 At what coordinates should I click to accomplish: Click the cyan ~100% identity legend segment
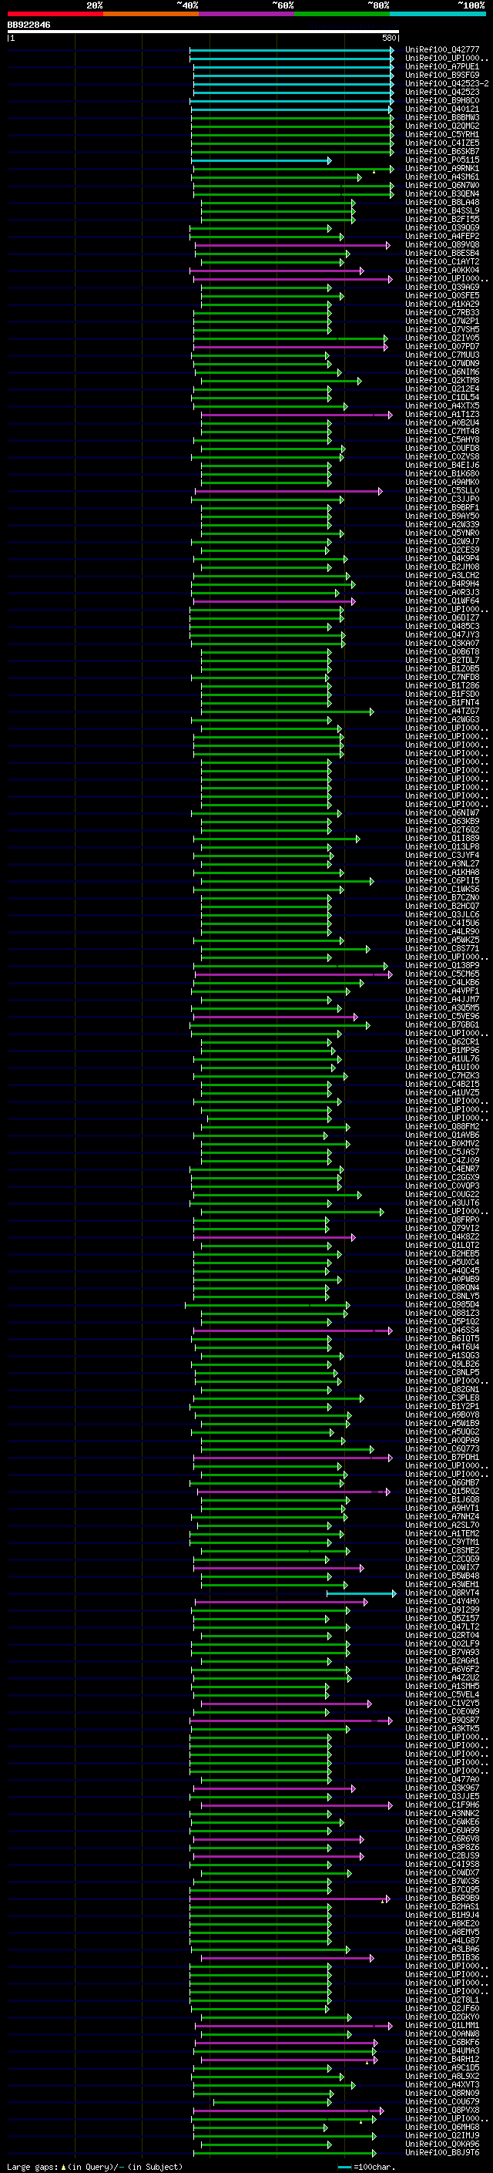click(438, 14)
